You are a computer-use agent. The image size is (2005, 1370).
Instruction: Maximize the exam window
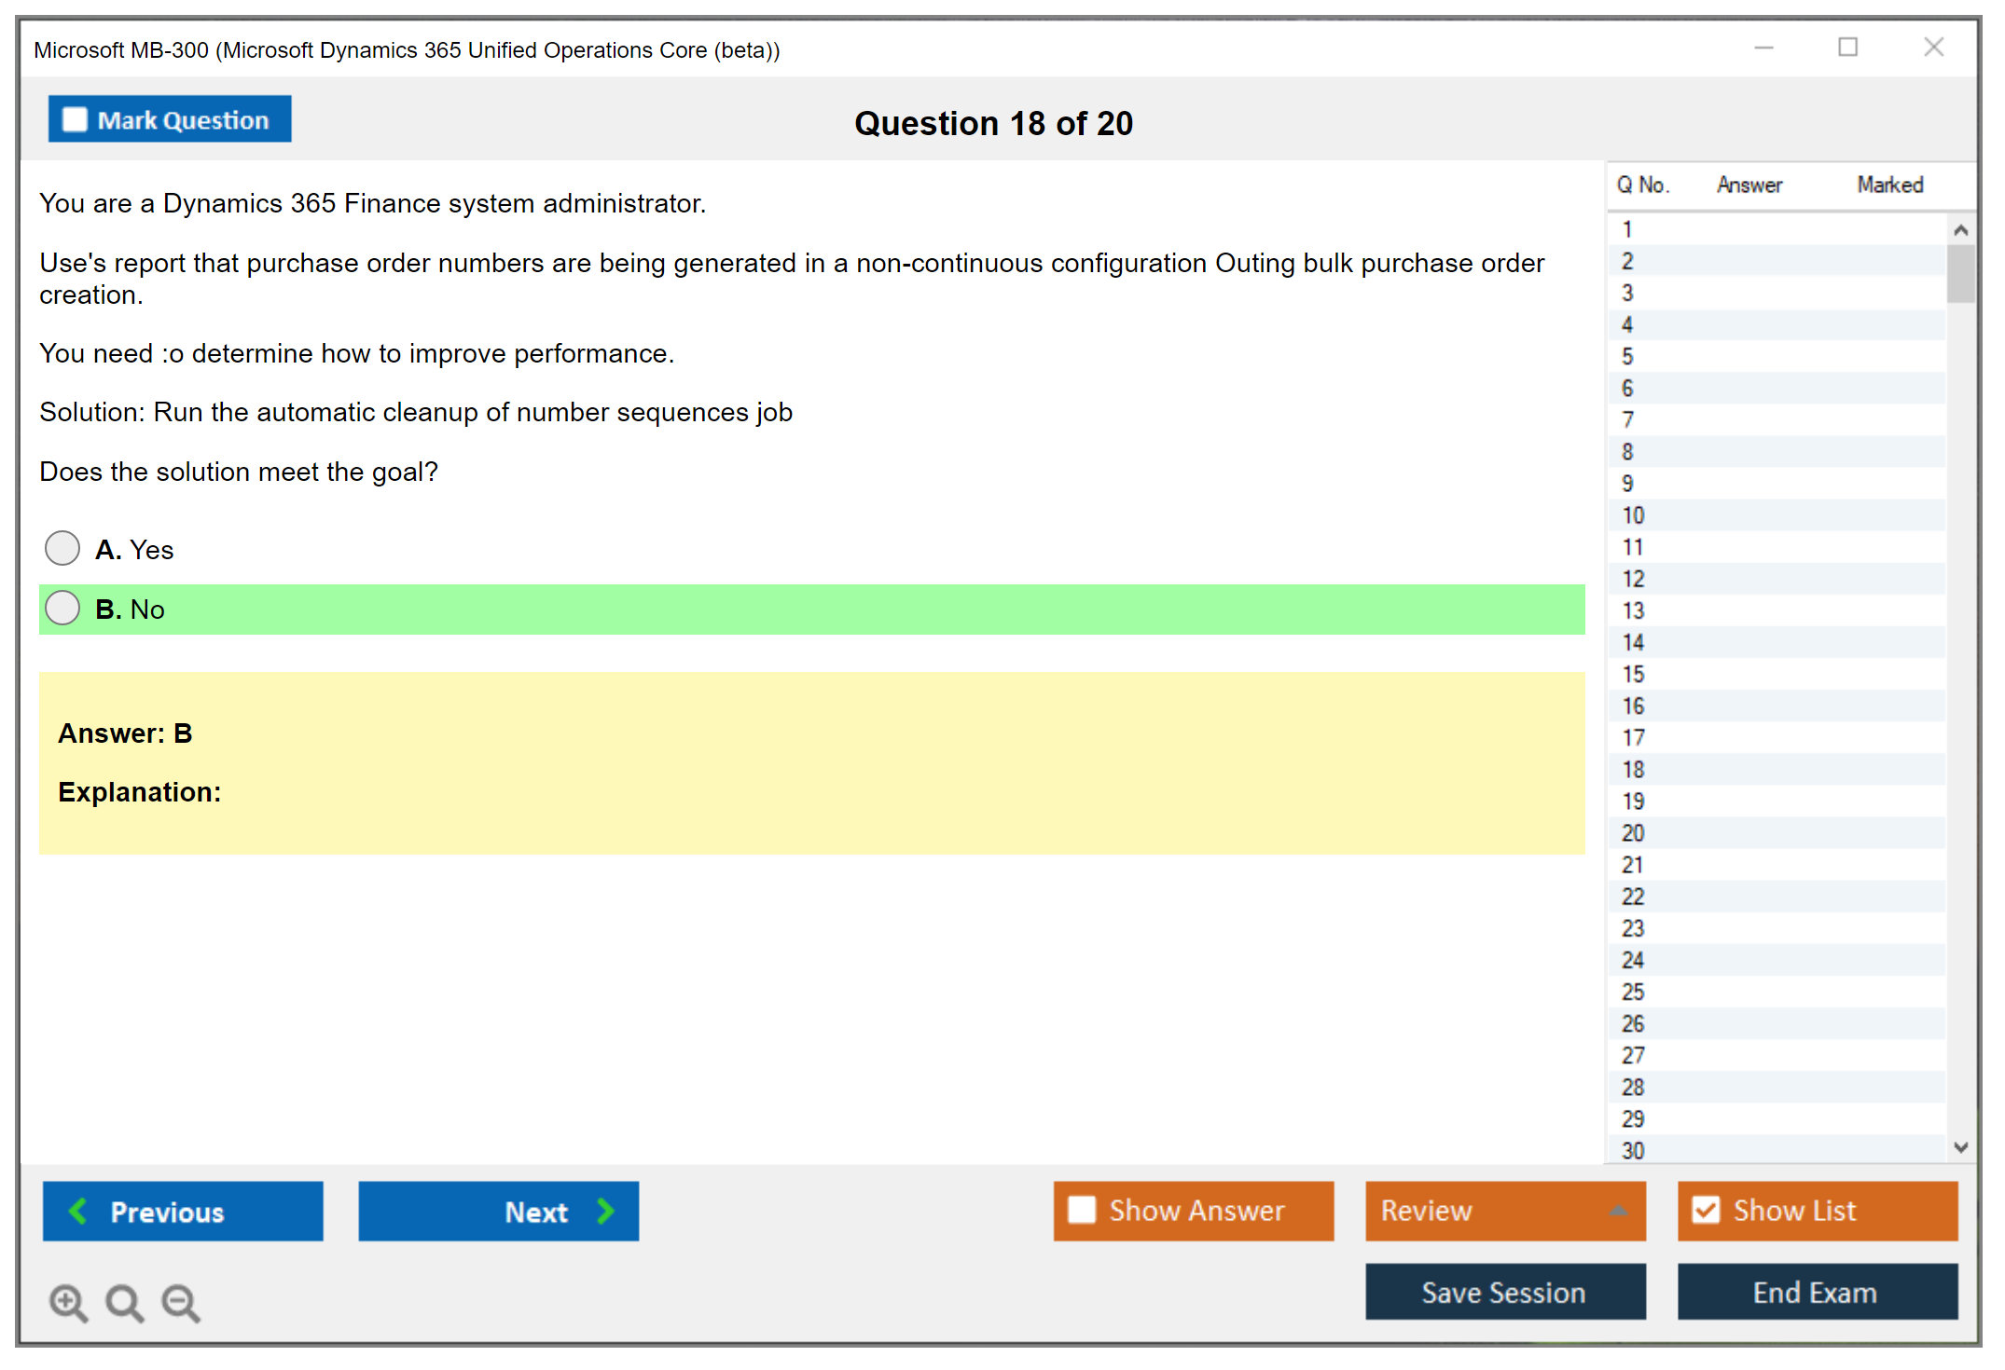(x=1847, y=48)
